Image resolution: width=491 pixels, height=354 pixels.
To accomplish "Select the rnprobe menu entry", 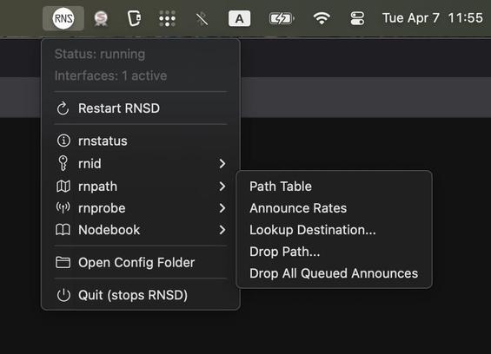I will click(141, 208).
